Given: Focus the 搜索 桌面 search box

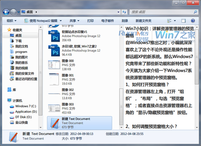Looking at the screenshot, I should (162, 12).
